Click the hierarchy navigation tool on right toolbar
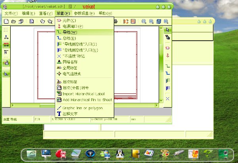238x163 pixels. click(x=167, y=37)
